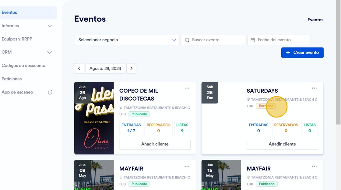Click the Borrador badge on SATURDAYS

click(x=266, y=106)
